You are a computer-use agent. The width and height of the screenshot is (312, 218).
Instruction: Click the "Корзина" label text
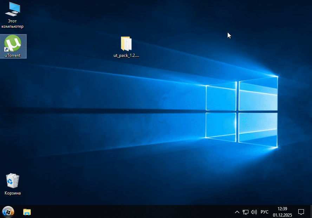pos(13,193)
